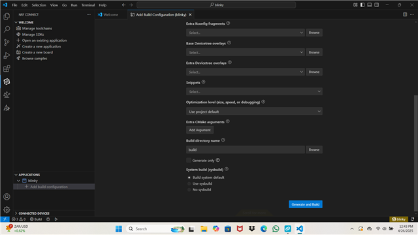Click Browse samples in the Welcome list
The height and width of the screenshot is (235, 418).
pos(35,58)
